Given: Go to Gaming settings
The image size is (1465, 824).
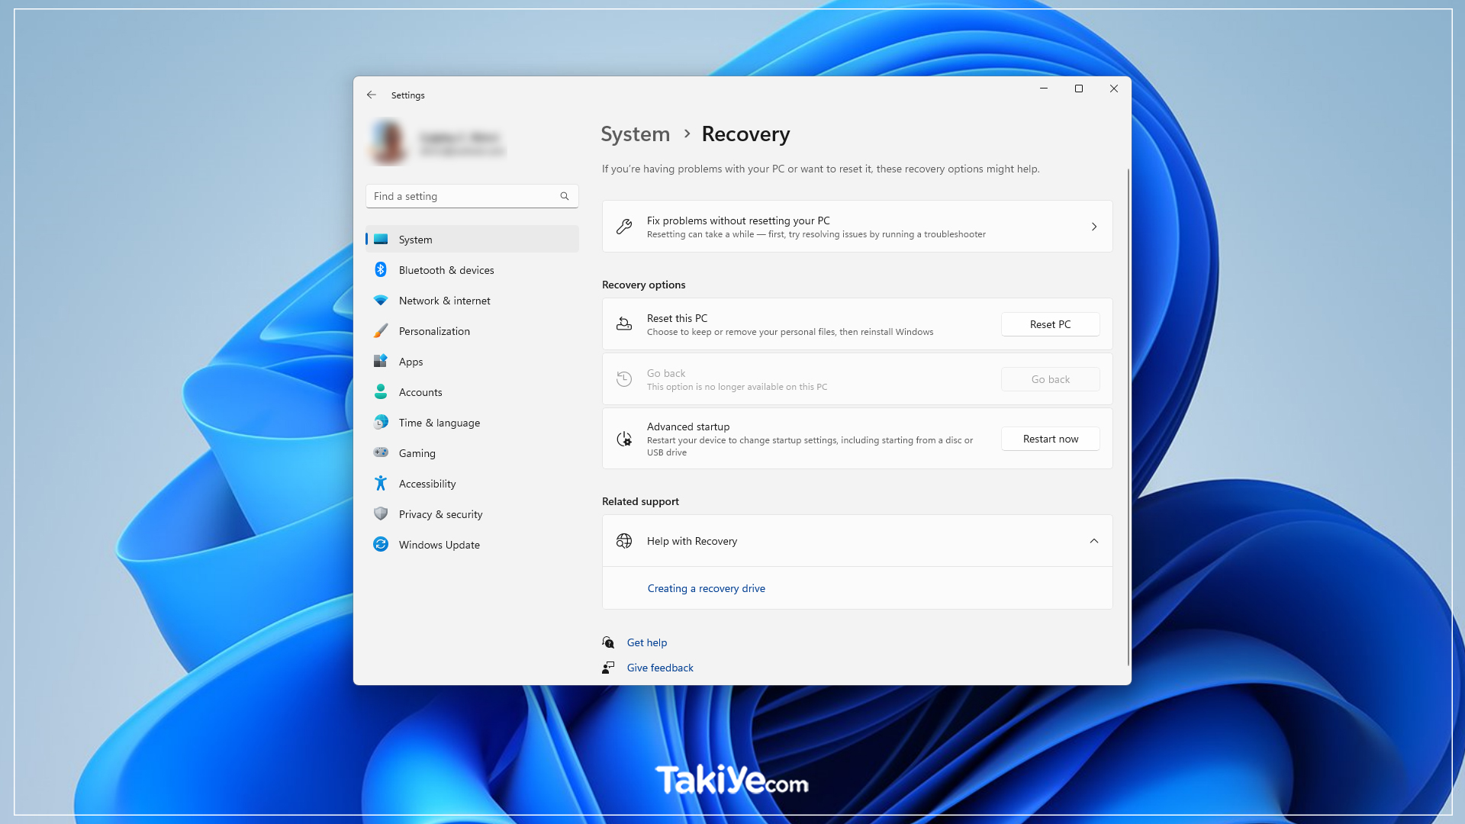Looking at the screenshot, I should (472, 453).
